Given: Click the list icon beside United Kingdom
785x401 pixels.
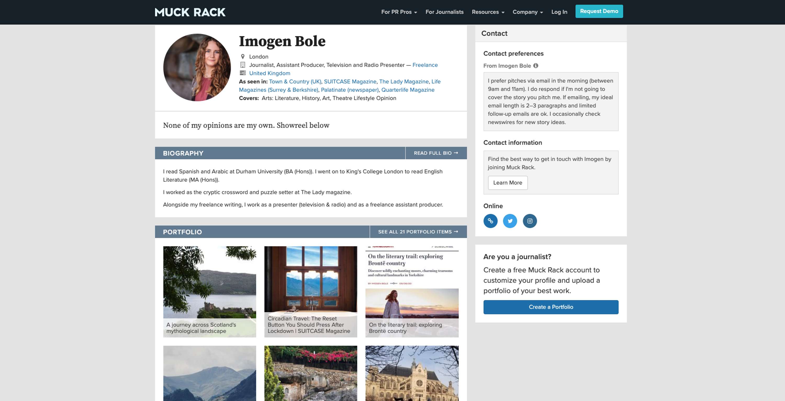Looking at the screenshot, I should coord(243,73).
